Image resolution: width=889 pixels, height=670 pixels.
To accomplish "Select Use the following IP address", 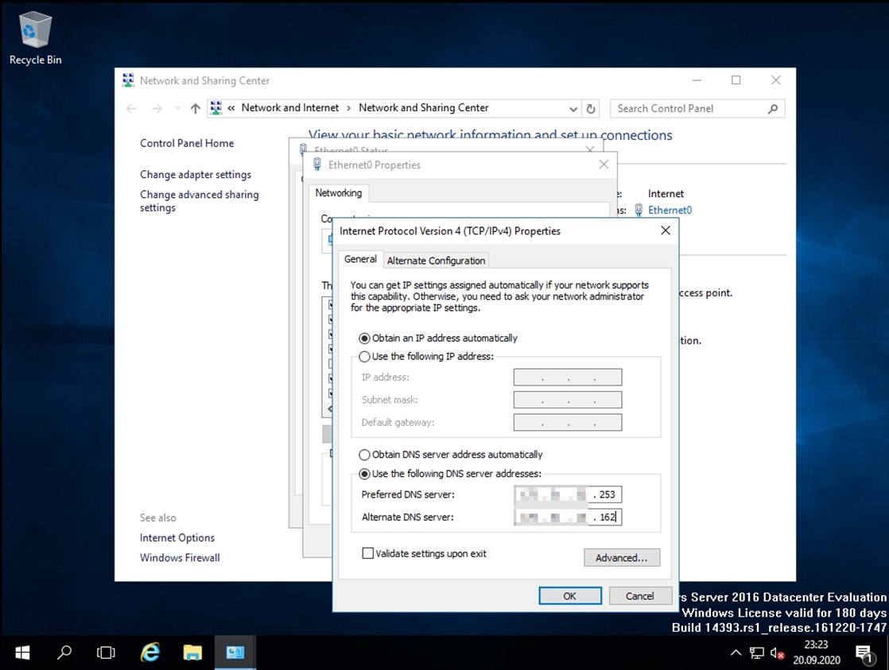I will tap(365, 357).
